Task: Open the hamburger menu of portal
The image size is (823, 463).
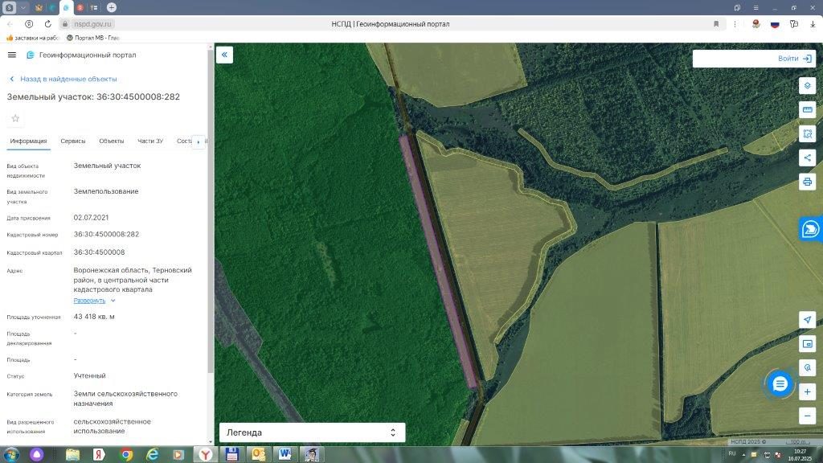Action: coord(12,55)
